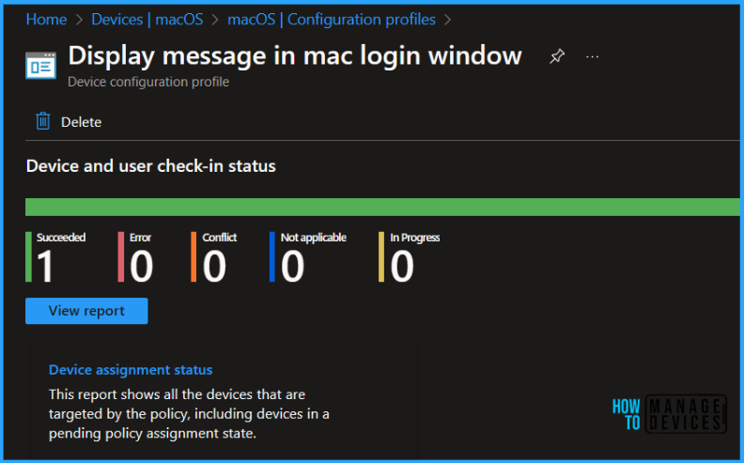This screenshot has height=463, width=744.
Task: Select the Conflict count 0
Action: point(214,266)
